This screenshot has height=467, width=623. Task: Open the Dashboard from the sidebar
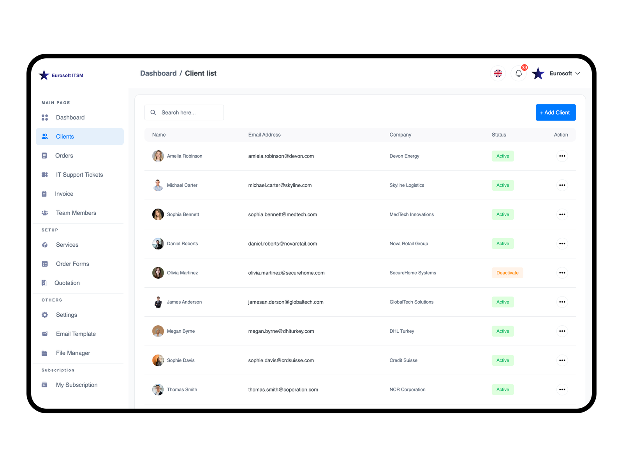[x=70, y=117]
